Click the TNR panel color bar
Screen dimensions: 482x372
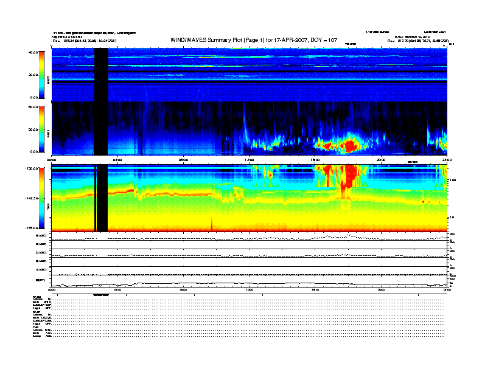tap(41, 198)
